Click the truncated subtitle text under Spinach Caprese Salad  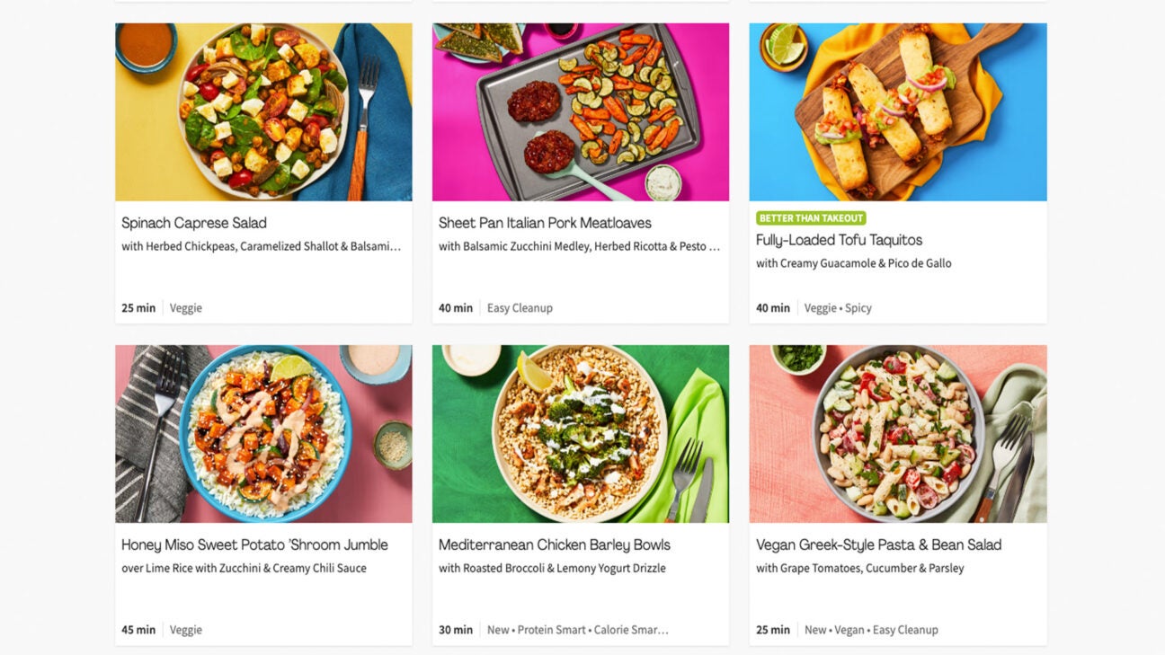(x=260, y=245)
